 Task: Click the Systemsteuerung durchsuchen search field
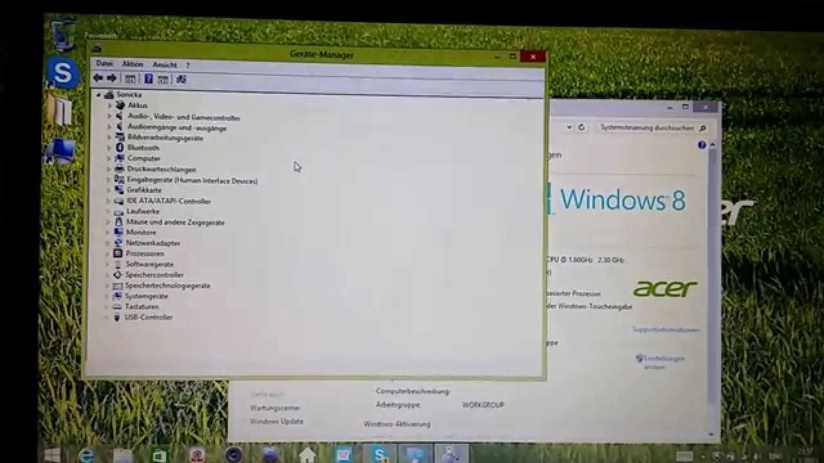click(652, 127)
